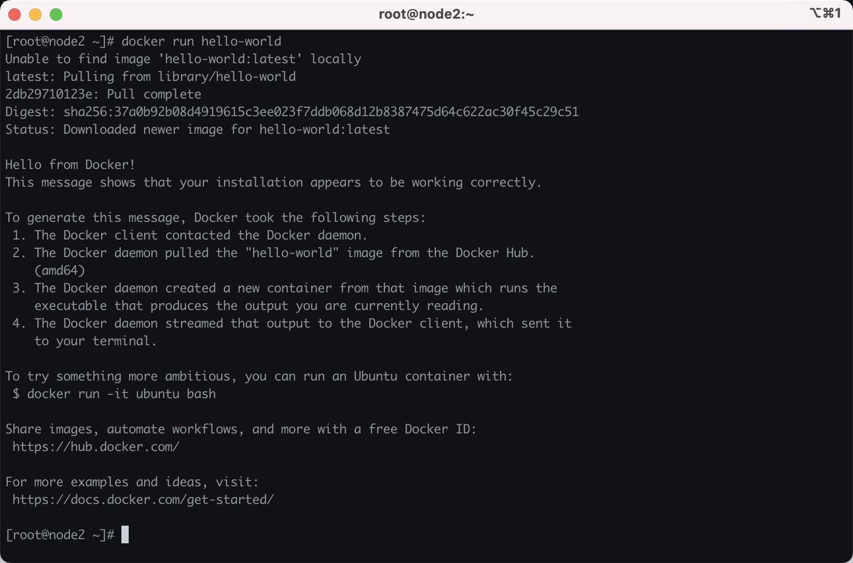Screen dimensions: 853x563
Task: Click the yellow minimize window button
Action: coord(35,15)
